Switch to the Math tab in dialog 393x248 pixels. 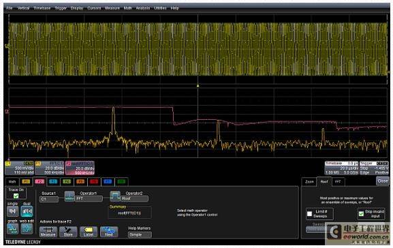click(12, 181)
